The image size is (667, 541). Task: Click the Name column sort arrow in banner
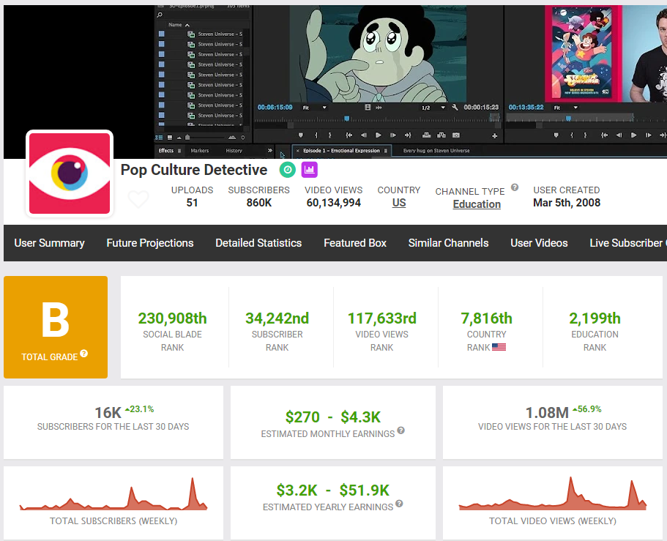pos(187,25)
